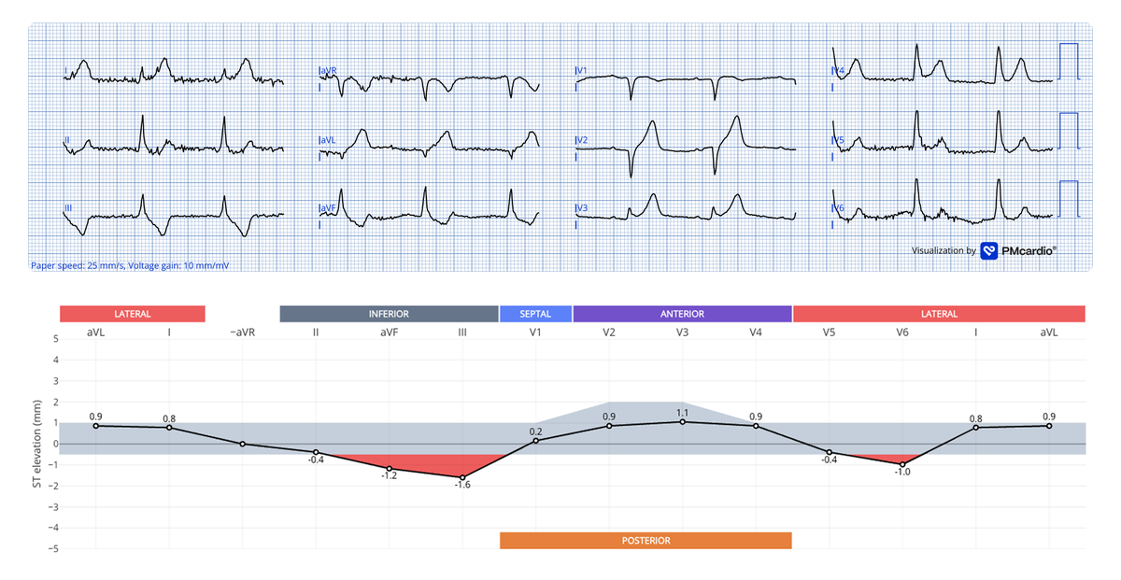Click the V3 lead label on ECG strip
This screenshot has width=1121, height=580.
pyautogui.click(x=582, y=207)
